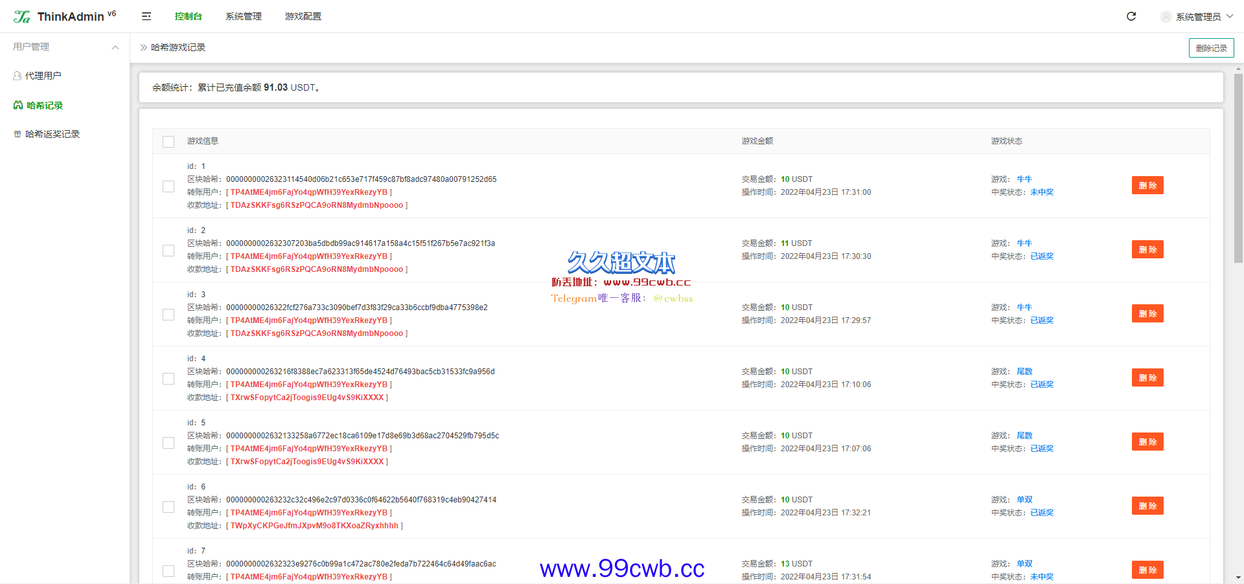Check the checkbox for record id 4
This screenshot has height=584, width=1244.
(168, 379)
